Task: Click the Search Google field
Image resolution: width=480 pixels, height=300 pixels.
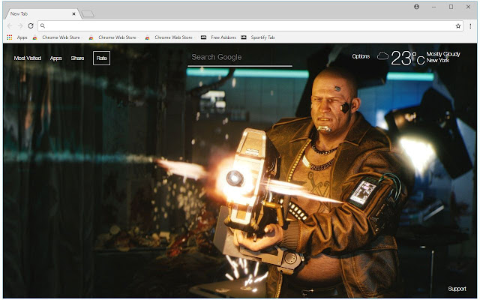Action: [240, 58]
